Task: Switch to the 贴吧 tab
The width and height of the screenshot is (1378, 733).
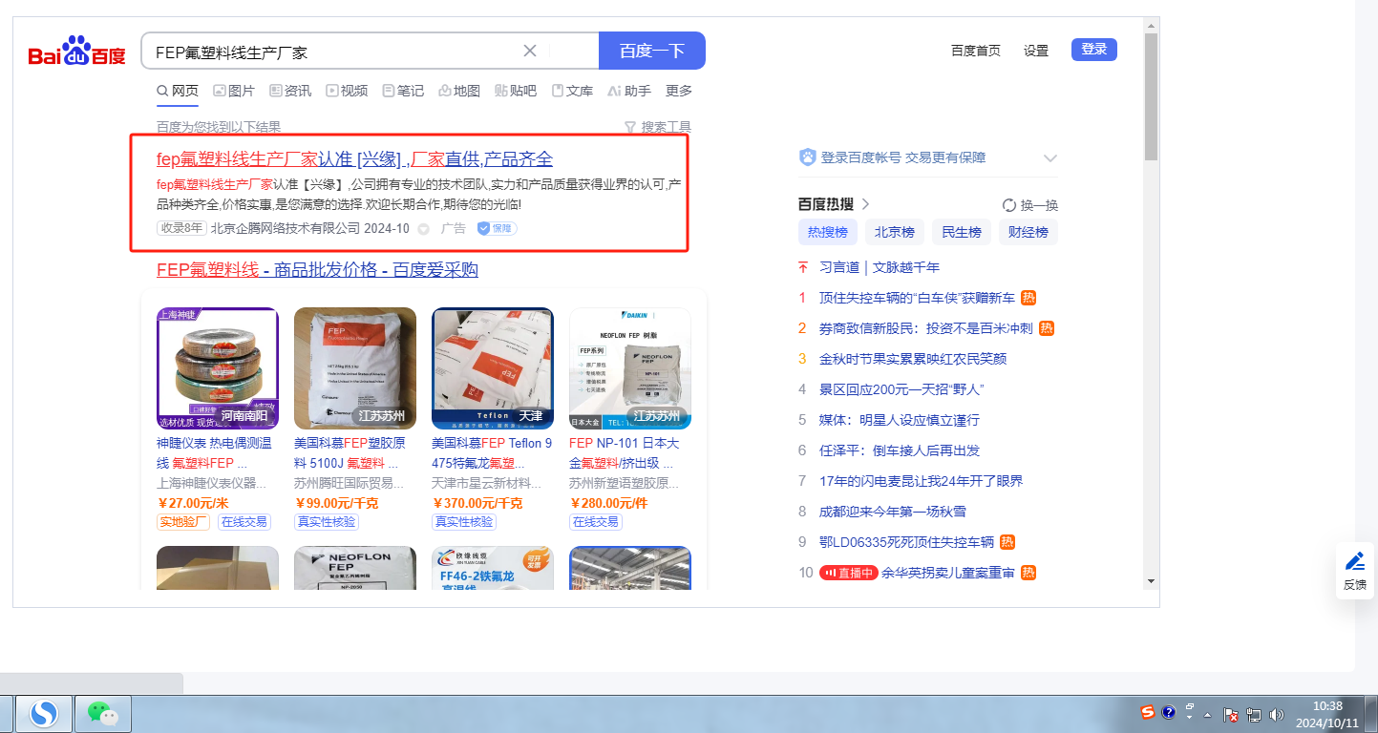Action: pyautogui.click(x=516, y=91)
